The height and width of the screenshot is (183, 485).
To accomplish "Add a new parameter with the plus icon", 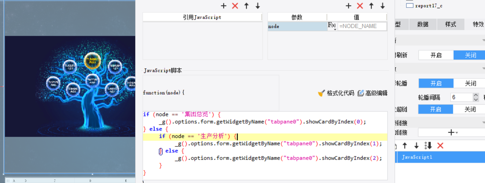I will click(x=349, y=6).
